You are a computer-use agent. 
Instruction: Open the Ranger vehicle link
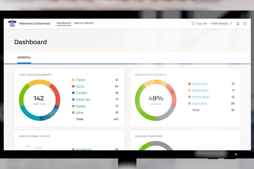click(81, 106)
